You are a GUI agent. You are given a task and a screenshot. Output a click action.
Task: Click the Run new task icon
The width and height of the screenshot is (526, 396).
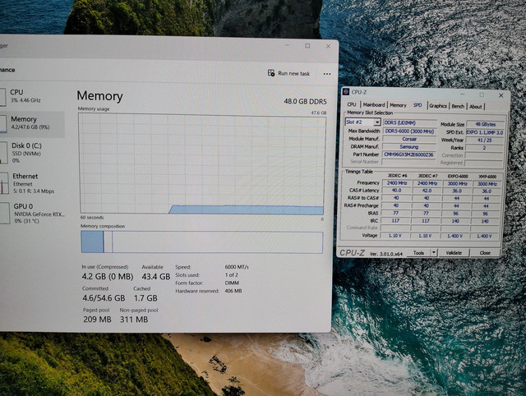tap(271, 73)
